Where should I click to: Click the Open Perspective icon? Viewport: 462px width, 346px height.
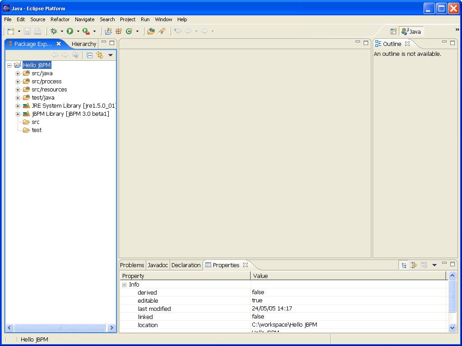coord(393,32)
